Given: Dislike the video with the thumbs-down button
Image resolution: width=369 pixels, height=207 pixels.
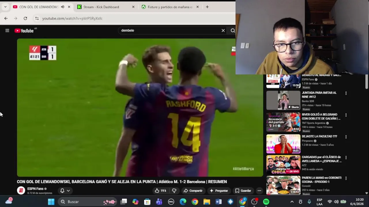Looking at the screenshot, I should (174, 191).
